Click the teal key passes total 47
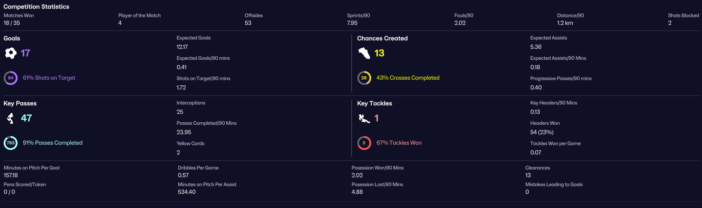The image size is (702, 208). [27, 118]
